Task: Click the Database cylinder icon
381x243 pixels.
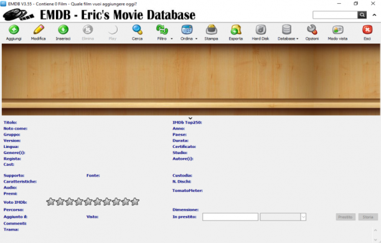Action: tap(286, 30)
